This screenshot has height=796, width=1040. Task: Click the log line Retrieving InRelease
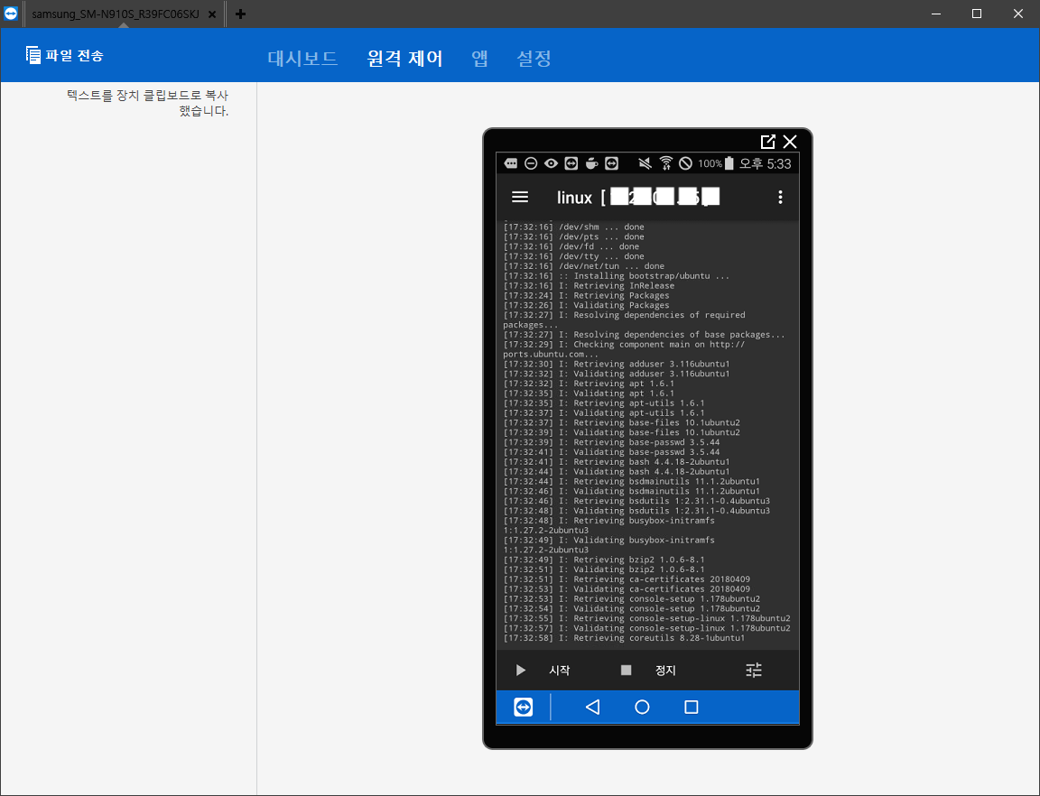(x=589, y=286)
